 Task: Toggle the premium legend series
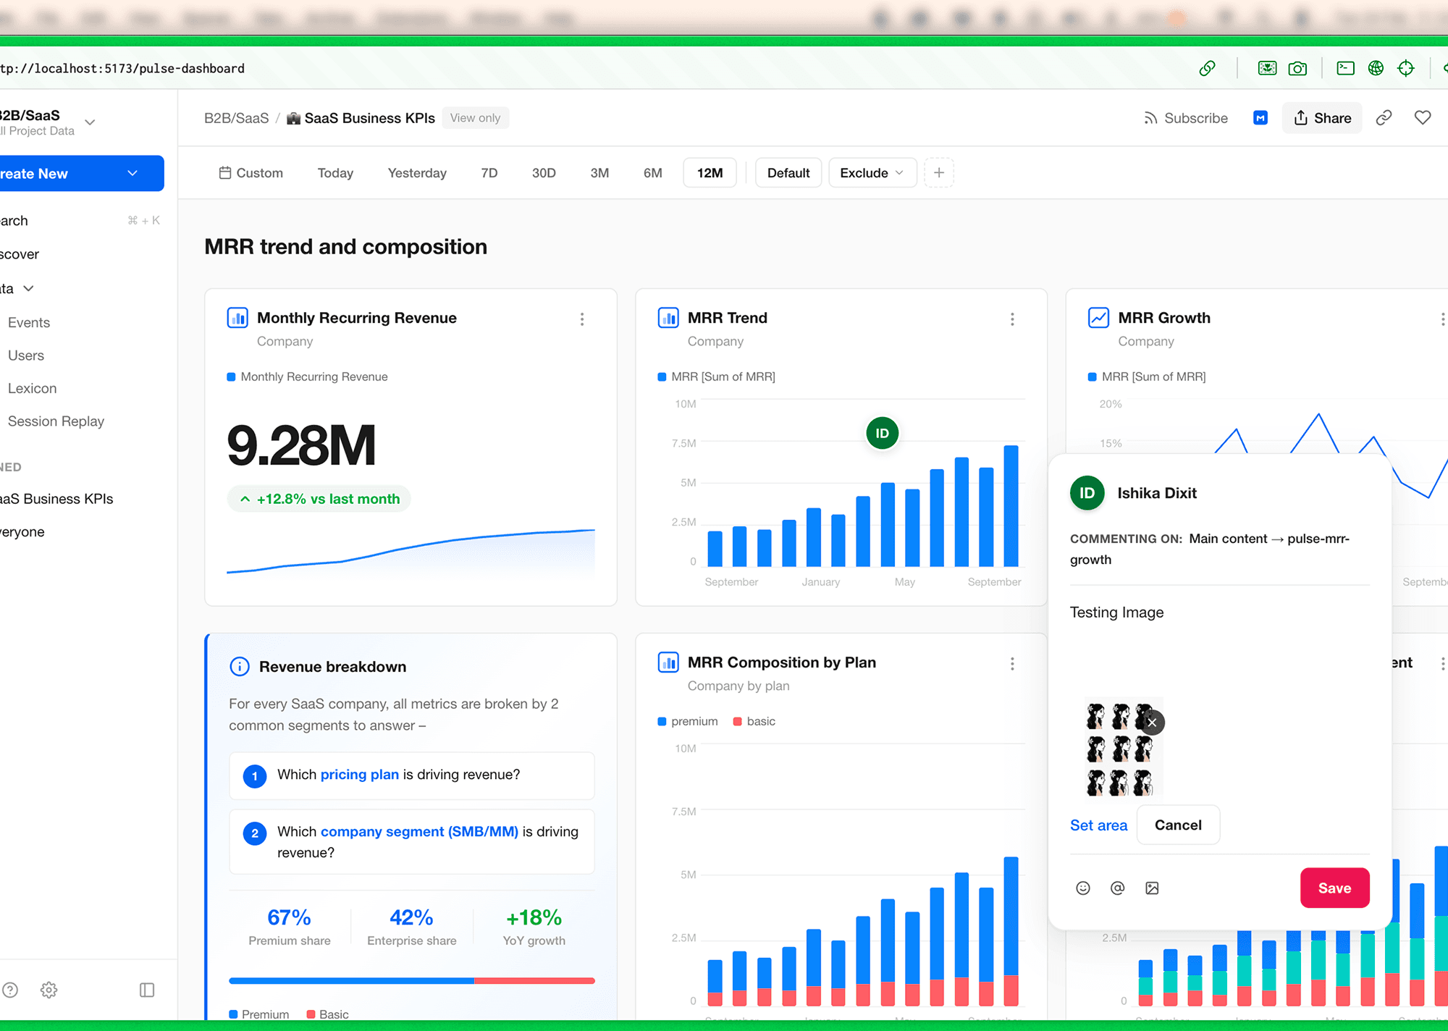(x=688, y=721)
